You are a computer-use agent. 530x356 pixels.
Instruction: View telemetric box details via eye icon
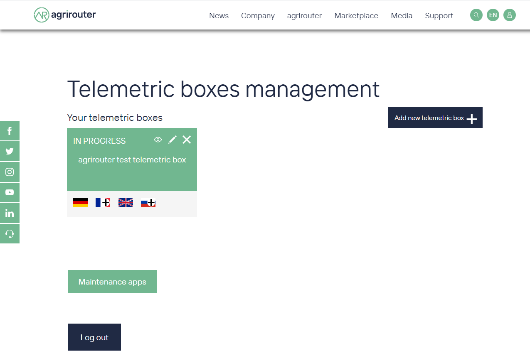pyautogui.click(x=158, y=140)
